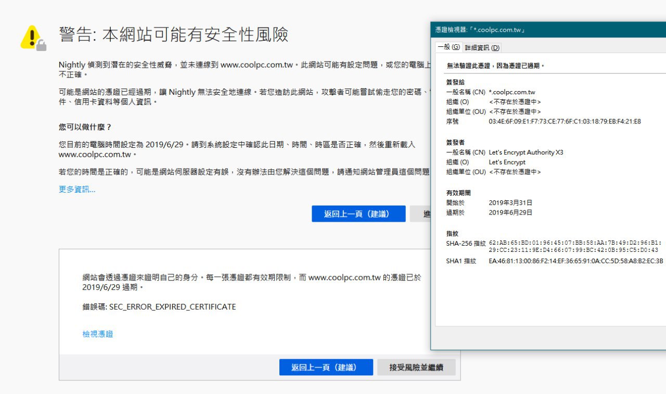
Task: Click the 無法驗證此憑證 message
Action: pos(495,66)
